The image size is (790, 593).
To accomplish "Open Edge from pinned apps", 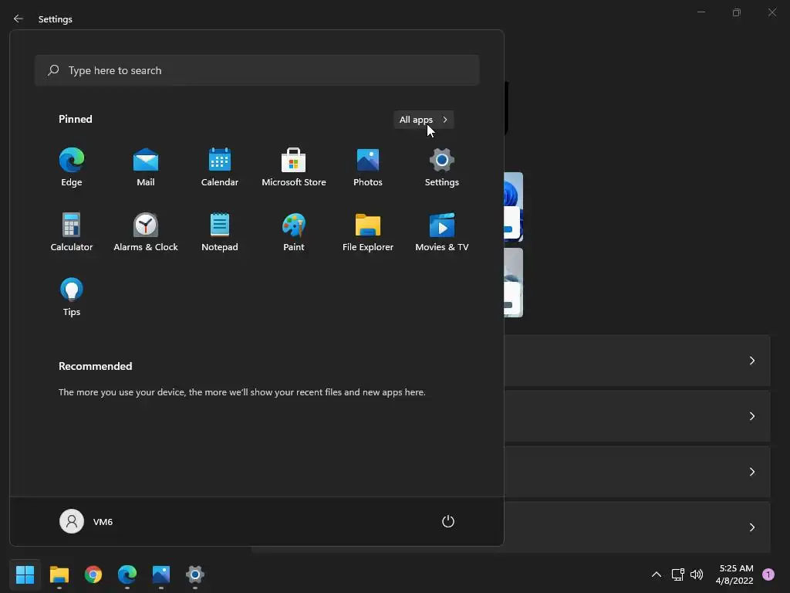I will pos(72,168).
